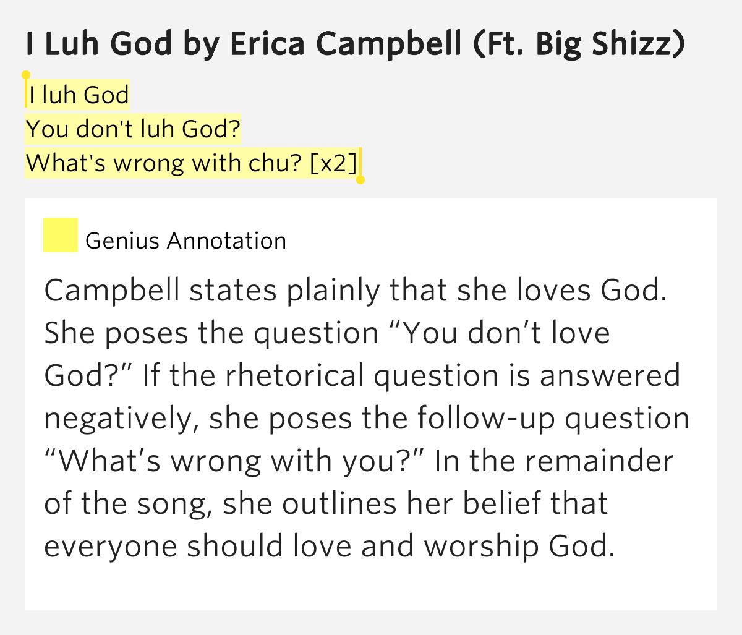This screenshot has width=742, height=635.
Task: Click the highlighted lyric 'I luh God'
Action: click(x=79, y=95)
